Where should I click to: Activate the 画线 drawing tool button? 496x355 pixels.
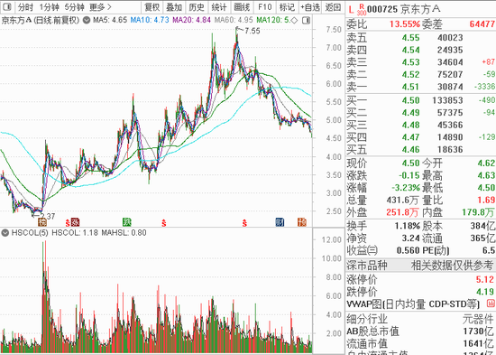pyautogui.click(x=242, y=6)
